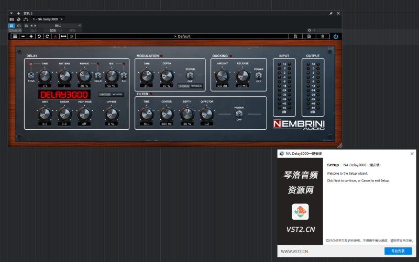The width and height of the screenshot is (419, 262).
Task: Click the MIX knob
Action: [111, 76]
